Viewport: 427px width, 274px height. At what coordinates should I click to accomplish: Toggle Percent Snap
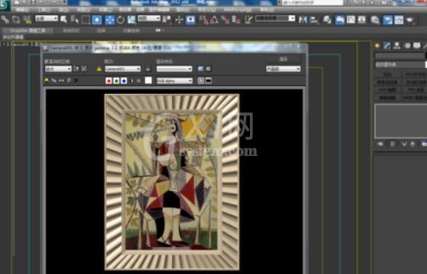pyautogui.click(x=225, y=20)
